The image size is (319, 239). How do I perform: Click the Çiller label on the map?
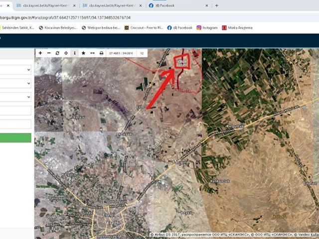click(141, 107)
